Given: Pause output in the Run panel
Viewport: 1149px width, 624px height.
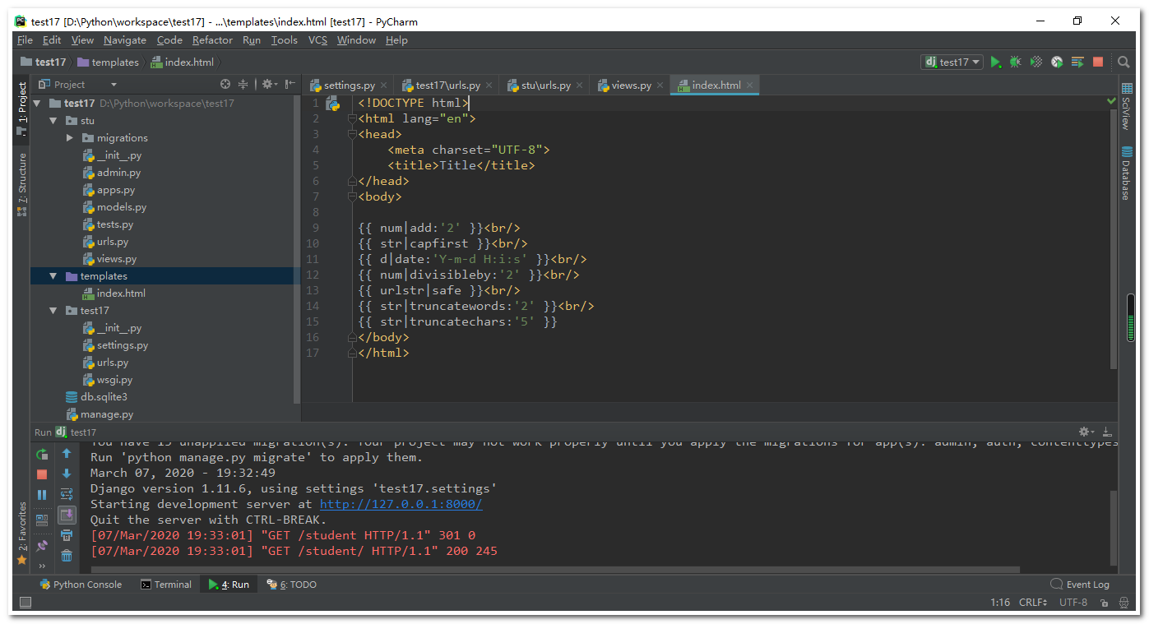Looking at the screenshot, I should click(x=42, y=495).
